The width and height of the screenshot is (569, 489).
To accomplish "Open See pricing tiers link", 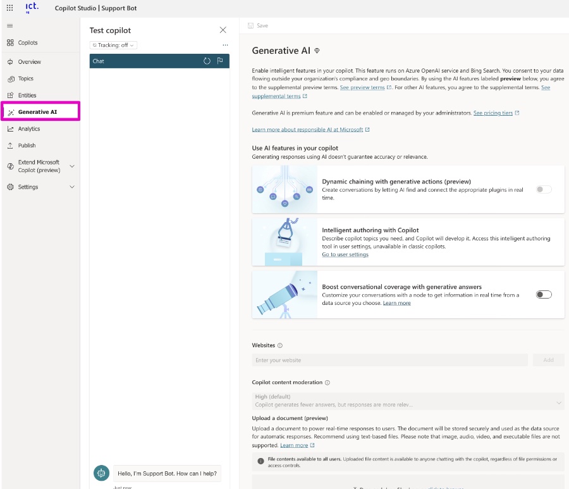I will 493,113.
